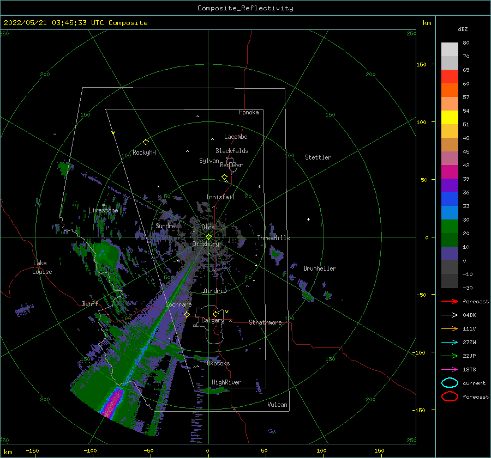The image size is (491, 458).
Task: Click the Airdrie city label
Action: pyautogui.click(x=215, y=291)
